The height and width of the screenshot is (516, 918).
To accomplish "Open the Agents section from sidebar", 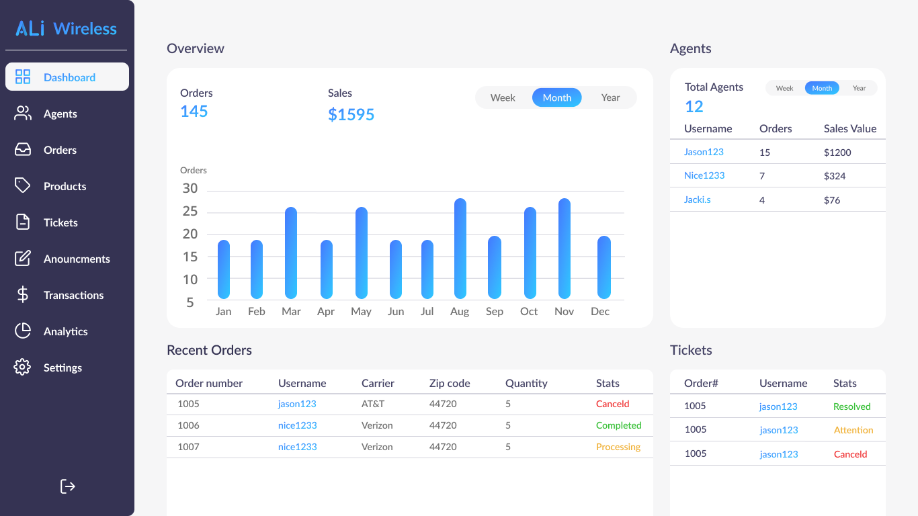I will tap(22, 114).
